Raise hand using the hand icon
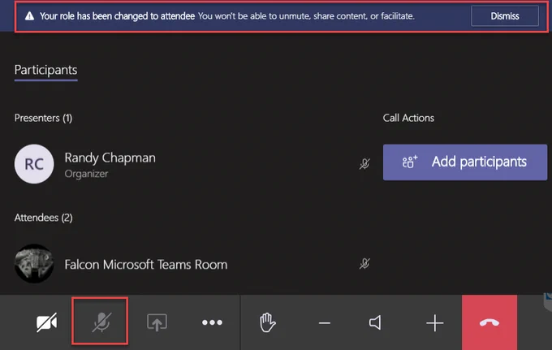This screenshot has width=552, height=350. click(x=268, y=322)
